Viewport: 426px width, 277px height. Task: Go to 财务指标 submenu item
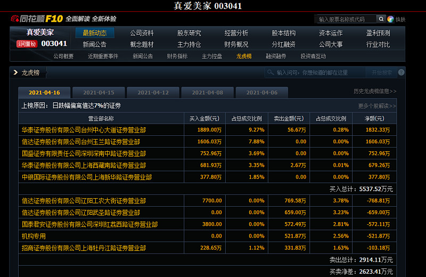[177, 56]
